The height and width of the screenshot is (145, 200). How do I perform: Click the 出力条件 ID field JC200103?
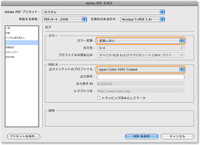click(x=140, y=84)
